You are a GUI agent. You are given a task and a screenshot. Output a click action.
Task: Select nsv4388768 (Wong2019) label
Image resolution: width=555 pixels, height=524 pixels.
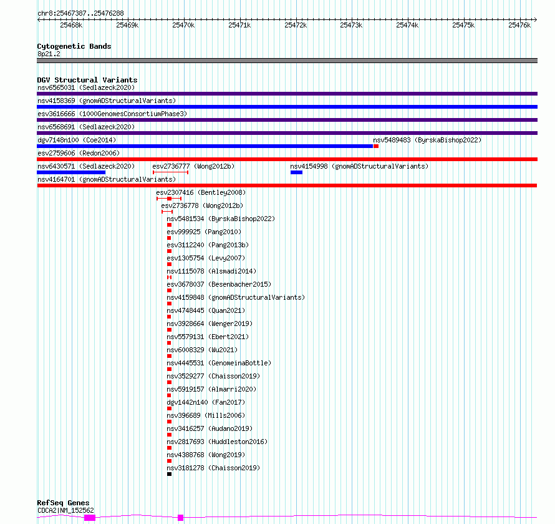pos(206,455)
